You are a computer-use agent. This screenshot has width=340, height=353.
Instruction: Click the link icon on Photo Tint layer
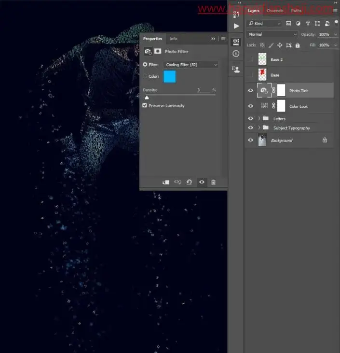(273, 90)
